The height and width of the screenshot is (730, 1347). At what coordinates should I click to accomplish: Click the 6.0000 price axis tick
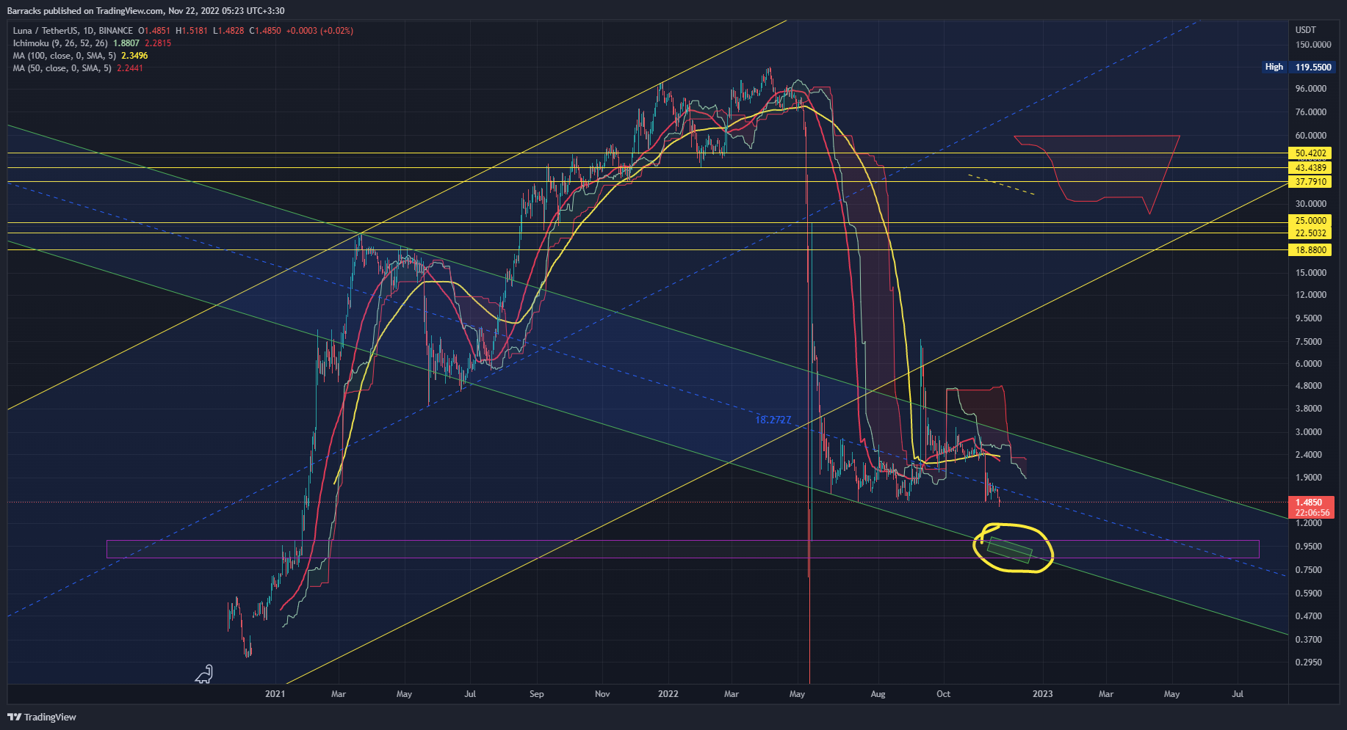1309,364
